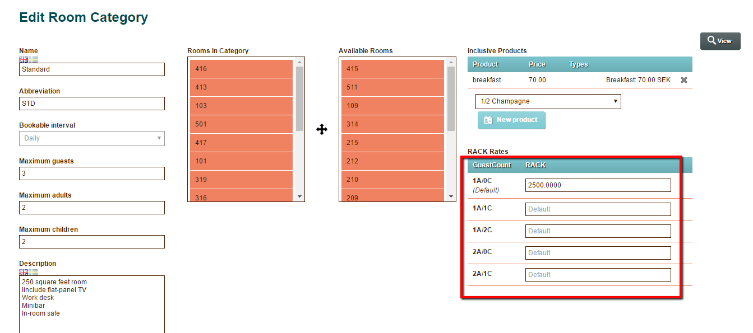Remove breakfast using the X icon

pyautogui.click(x=683, y=80)
